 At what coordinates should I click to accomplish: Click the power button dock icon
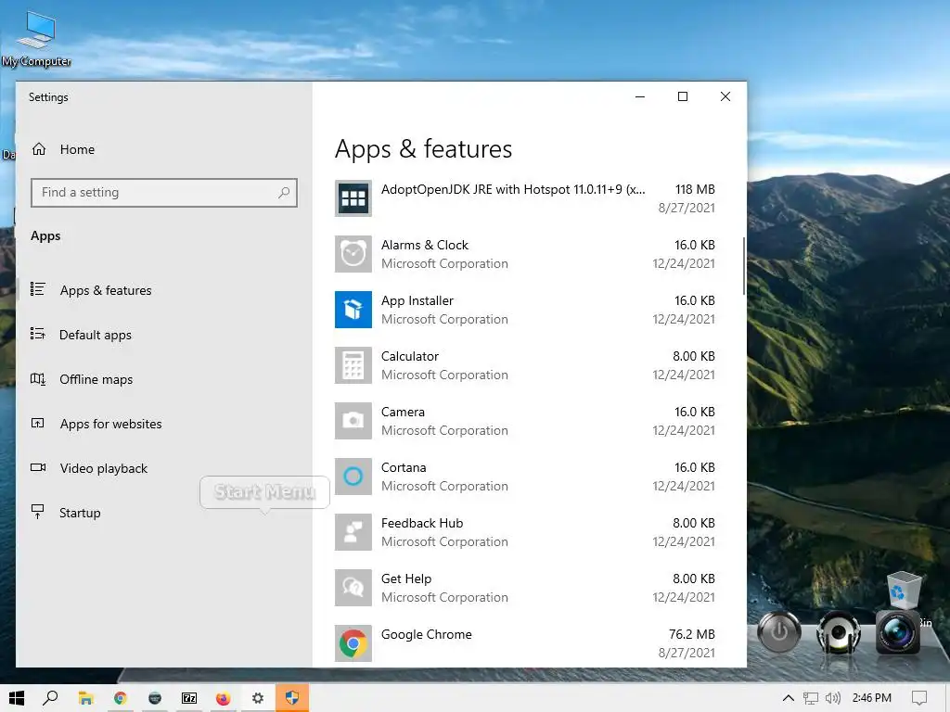click(779, 632)
